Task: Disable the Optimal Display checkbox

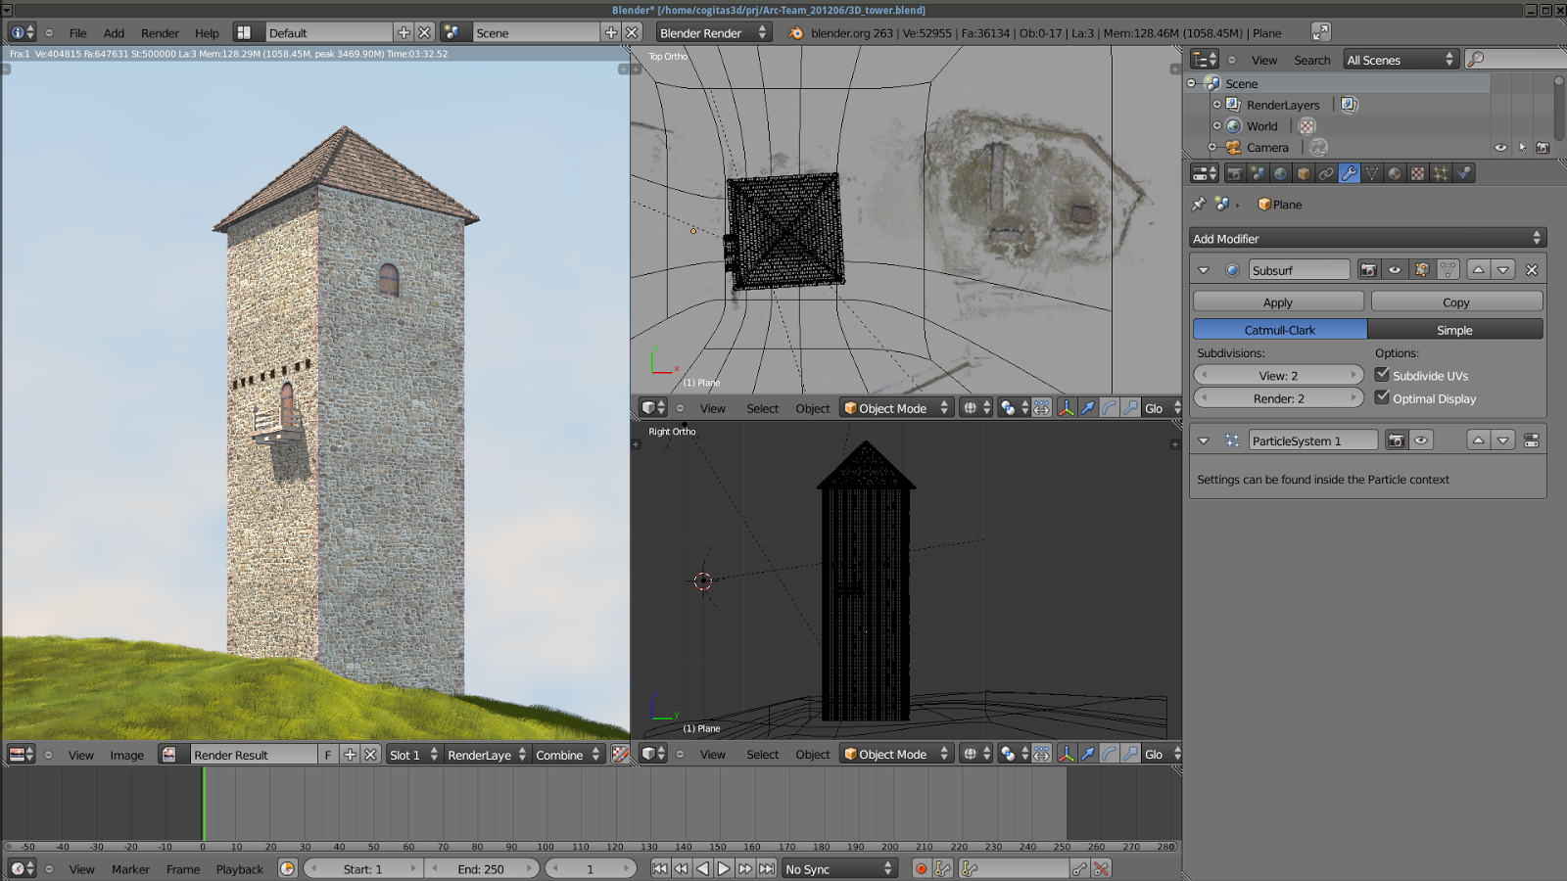Action: 1383,398
